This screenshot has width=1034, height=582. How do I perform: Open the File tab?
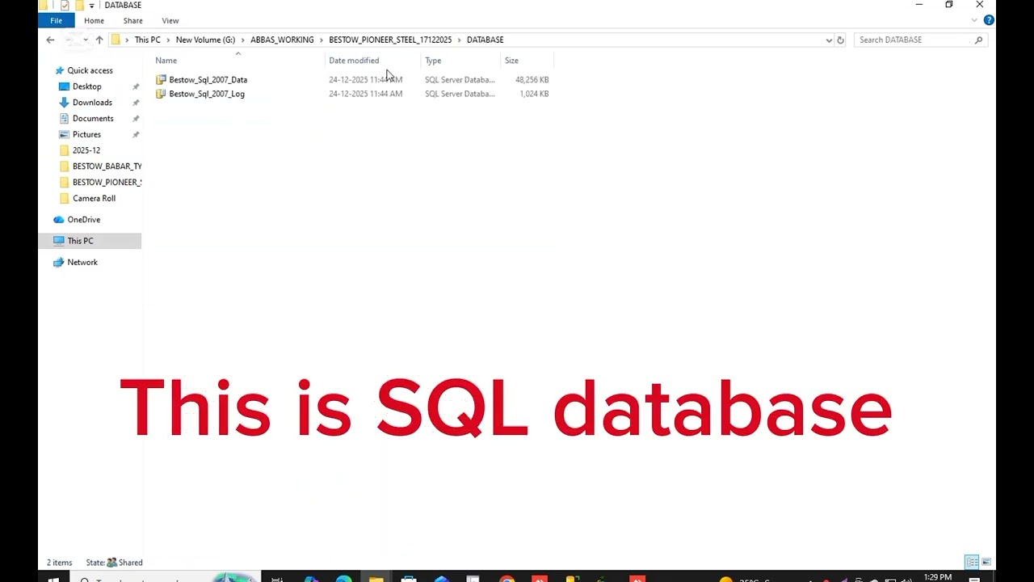click(x=56, y=20)
